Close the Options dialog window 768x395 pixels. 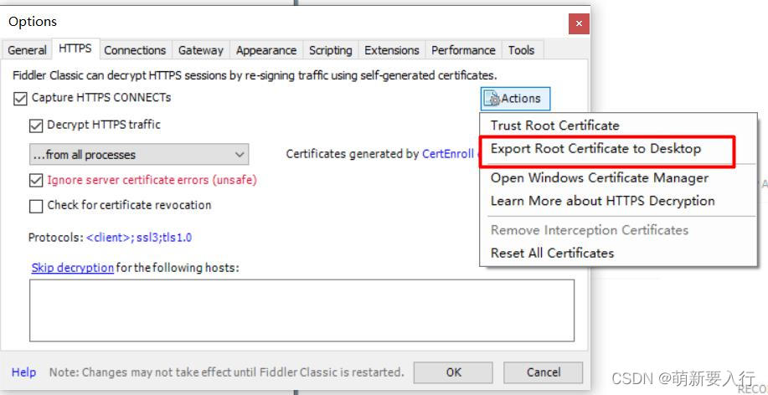point(578,23)
